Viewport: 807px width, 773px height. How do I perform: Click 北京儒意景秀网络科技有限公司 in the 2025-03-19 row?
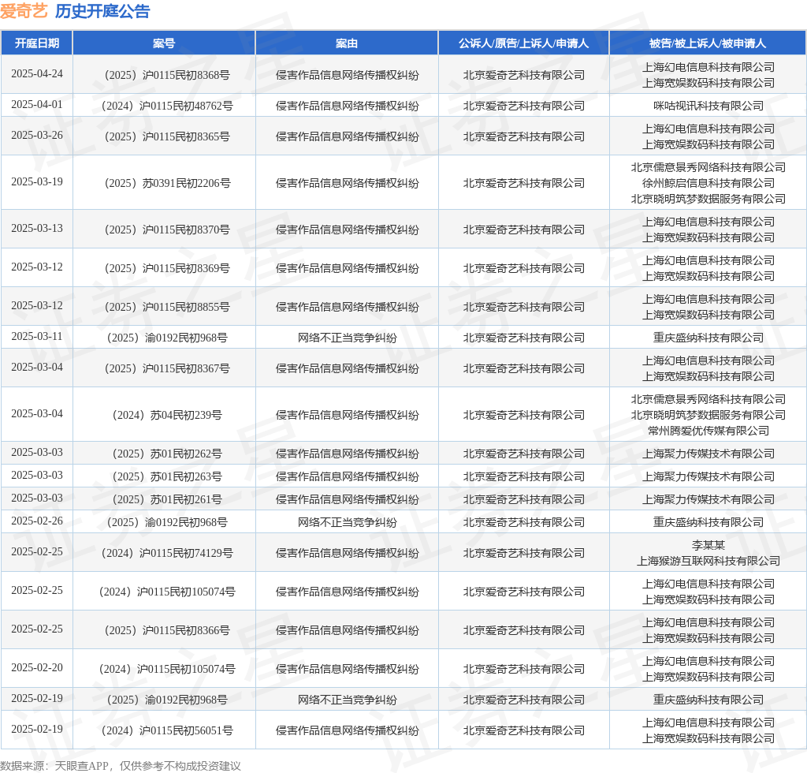(x=708, y=167)
